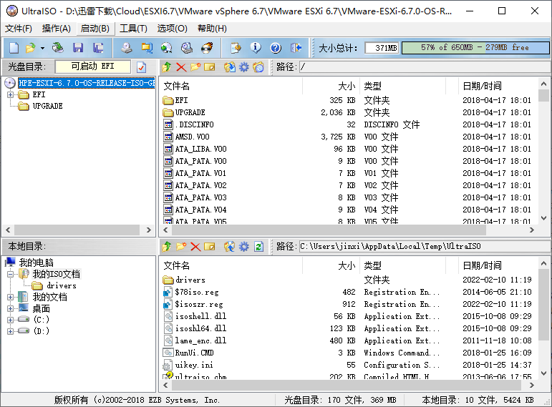The width and height of the screenshot is (552, 407).
Task: Click the 日期/时间 column header in local list
Action: click(x=498, y=265)
